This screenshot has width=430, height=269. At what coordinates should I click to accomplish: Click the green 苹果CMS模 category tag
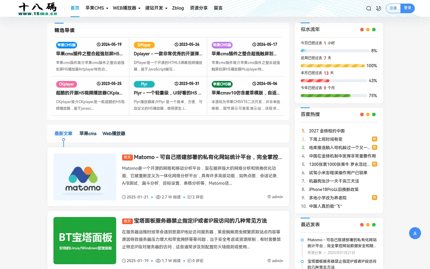tap(222, 84)
